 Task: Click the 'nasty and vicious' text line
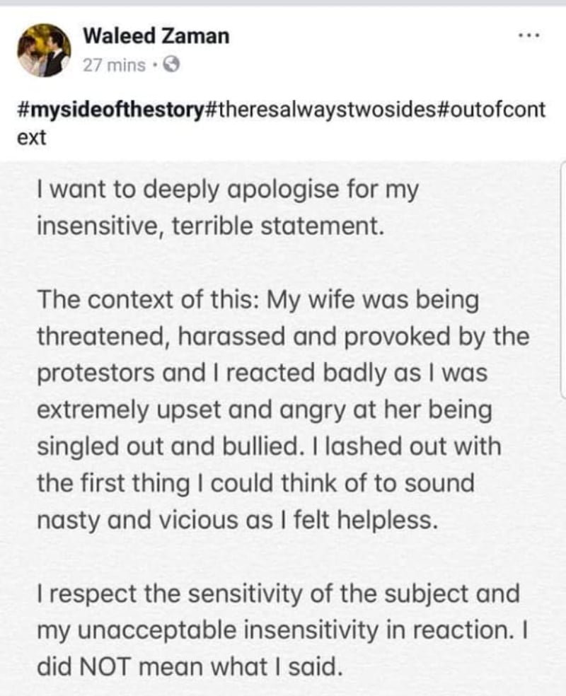click(x=237, y=520)
